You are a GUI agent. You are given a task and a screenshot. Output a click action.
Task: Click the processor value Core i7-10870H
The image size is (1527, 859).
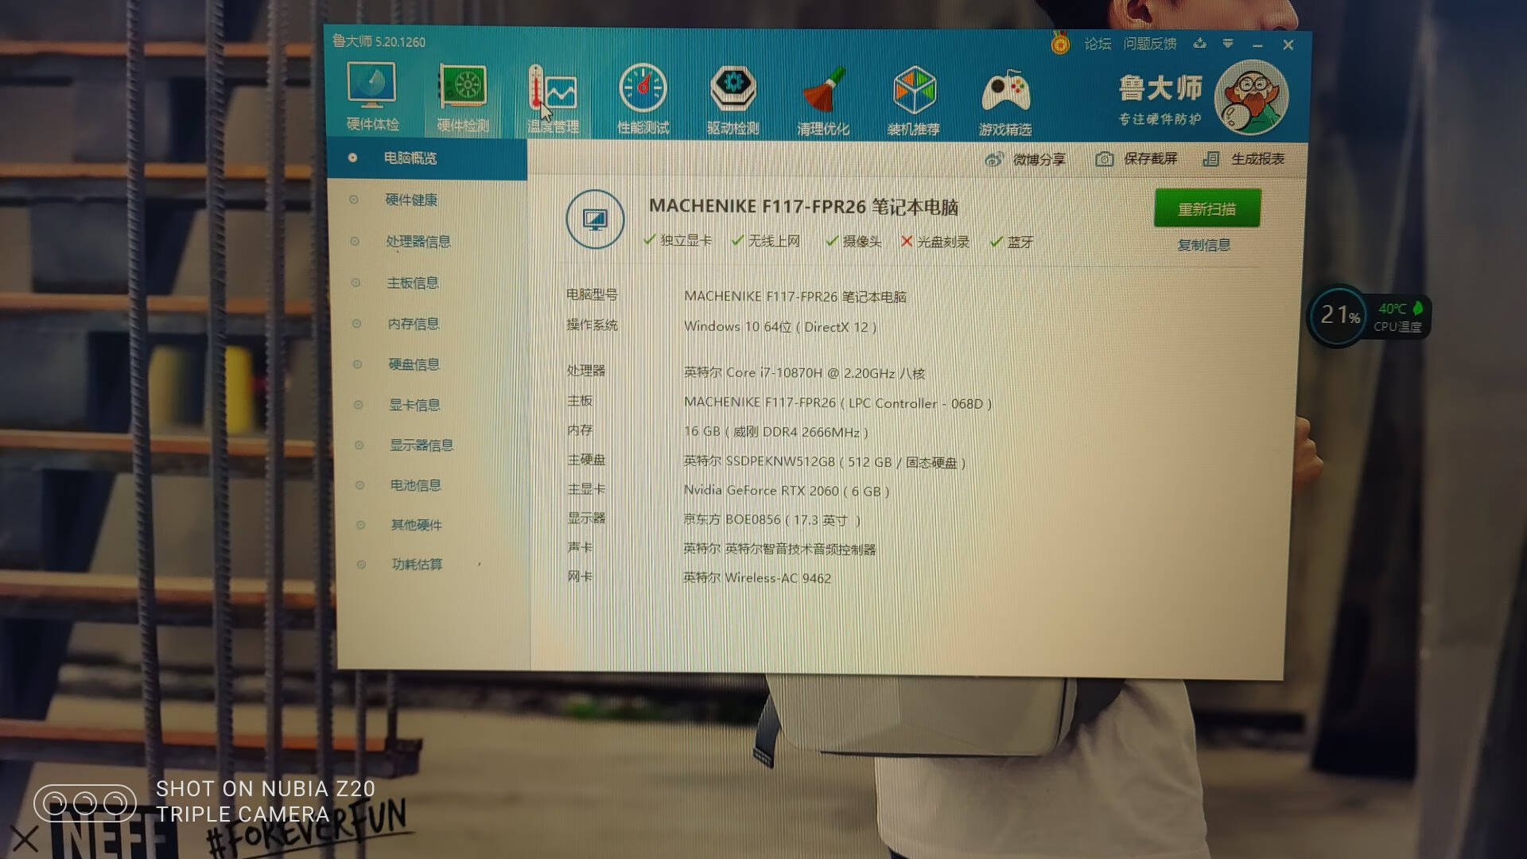pyautogui.click(x=804, y=373)
